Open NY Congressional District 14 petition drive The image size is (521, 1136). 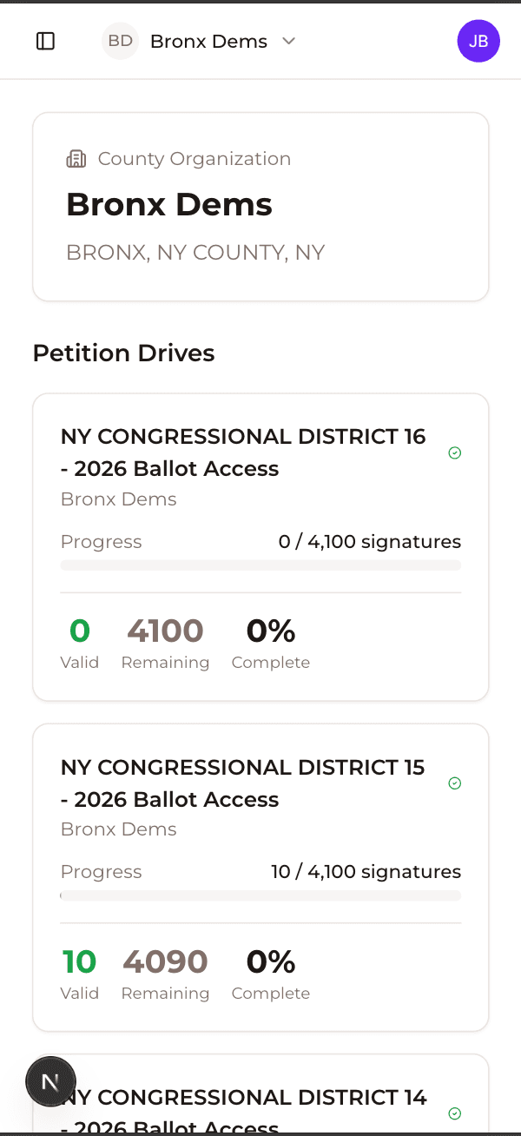252,1099
